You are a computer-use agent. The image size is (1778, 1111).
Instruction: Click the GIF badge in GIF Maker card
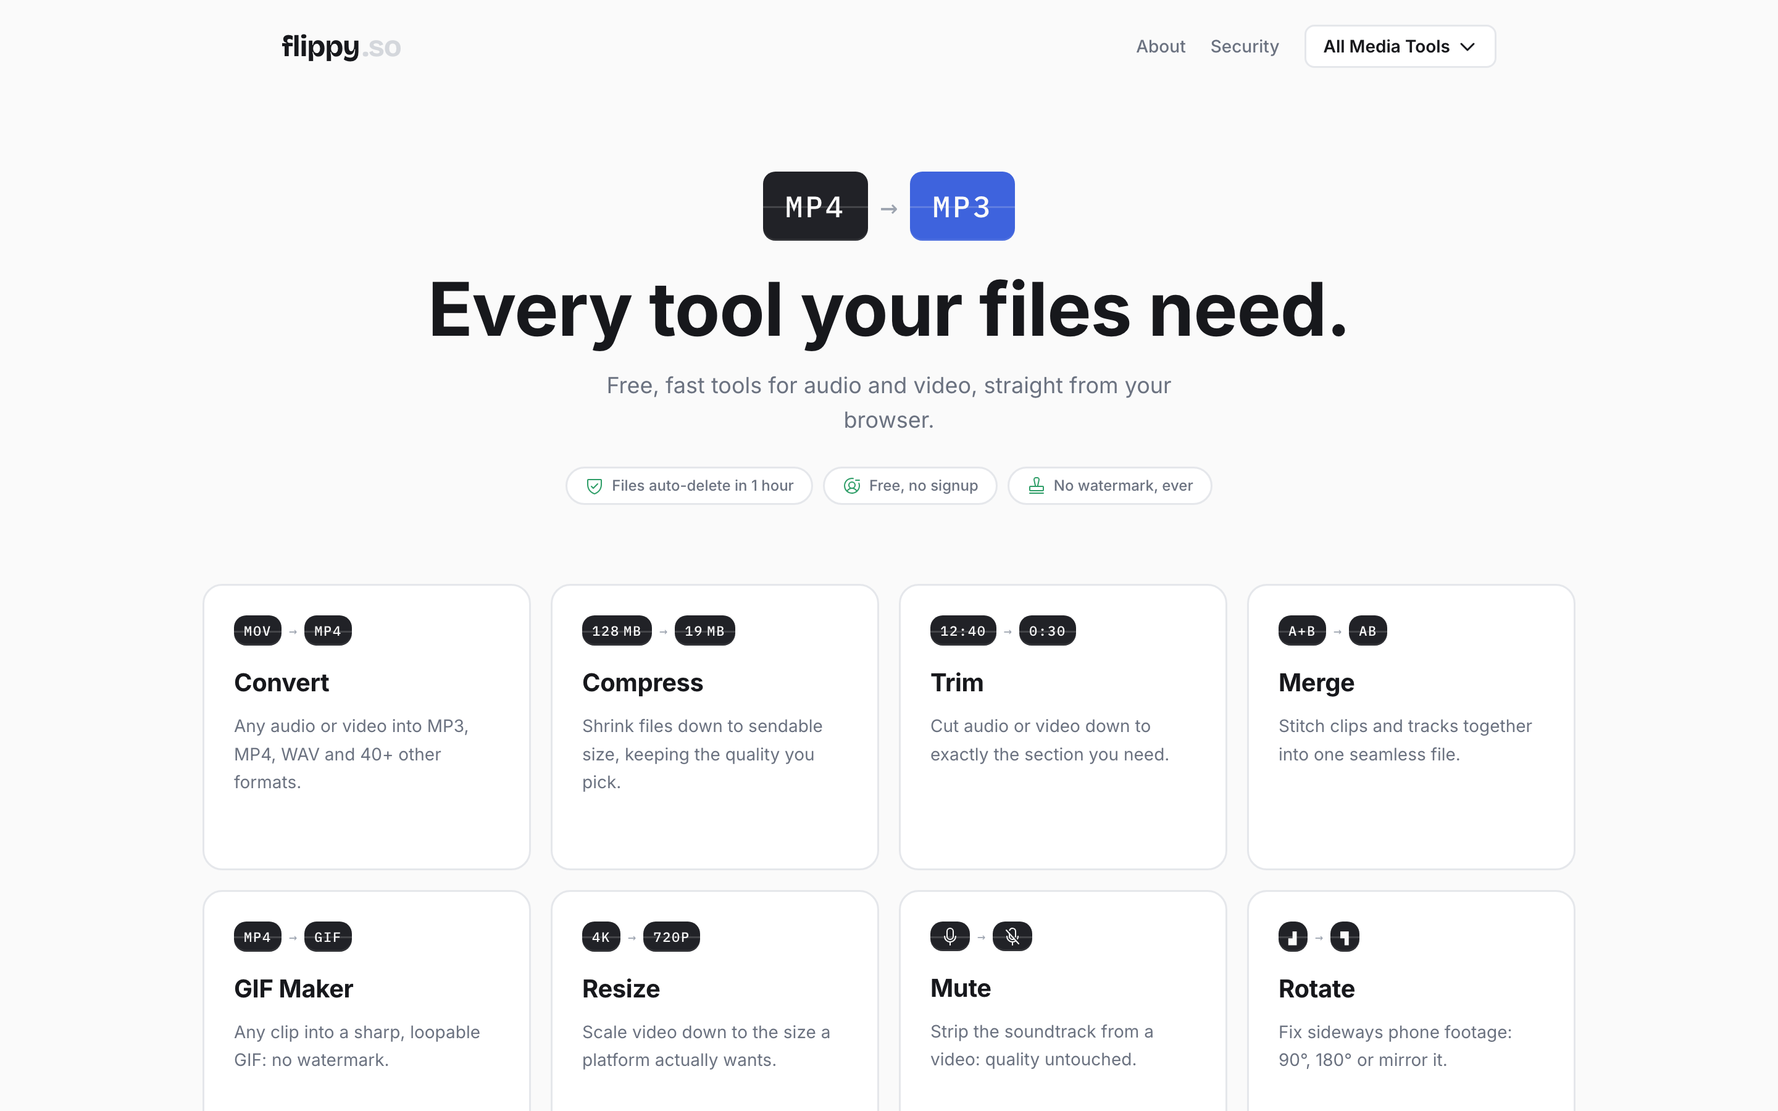coord(328,937)
